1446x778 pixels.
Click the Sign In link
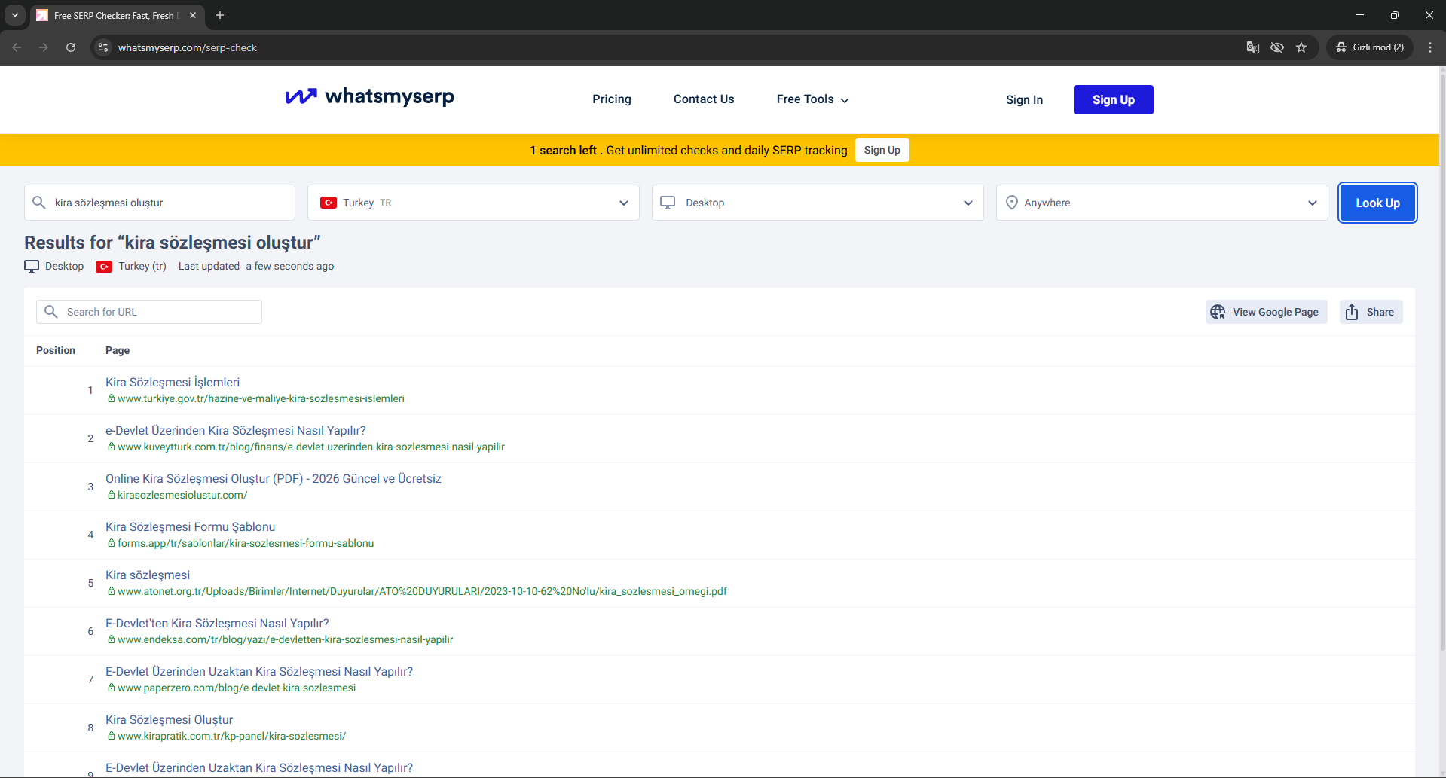pos(1025,100)
